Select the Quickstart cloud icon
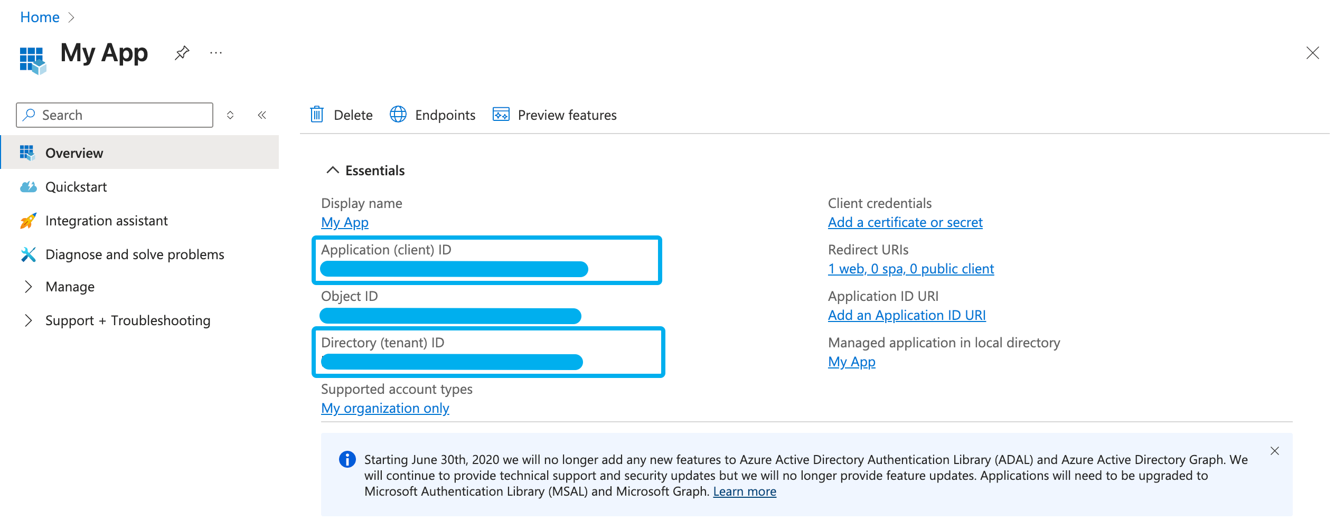This screenshot has width=1335, height=530. point(28,186)
